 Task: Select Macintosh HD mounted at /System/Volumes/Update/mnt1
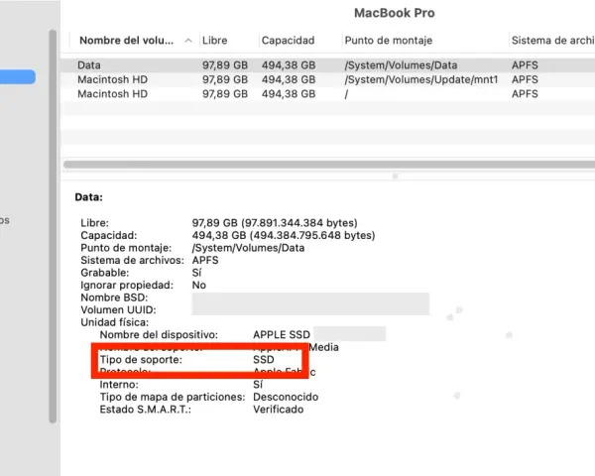(x=327, y=79)
